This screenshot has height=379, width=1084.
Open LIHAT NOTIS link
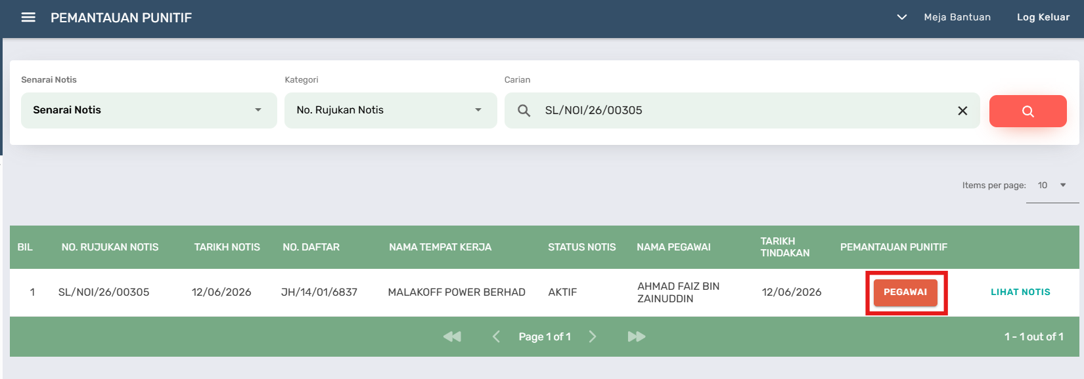click(1020, 292)
